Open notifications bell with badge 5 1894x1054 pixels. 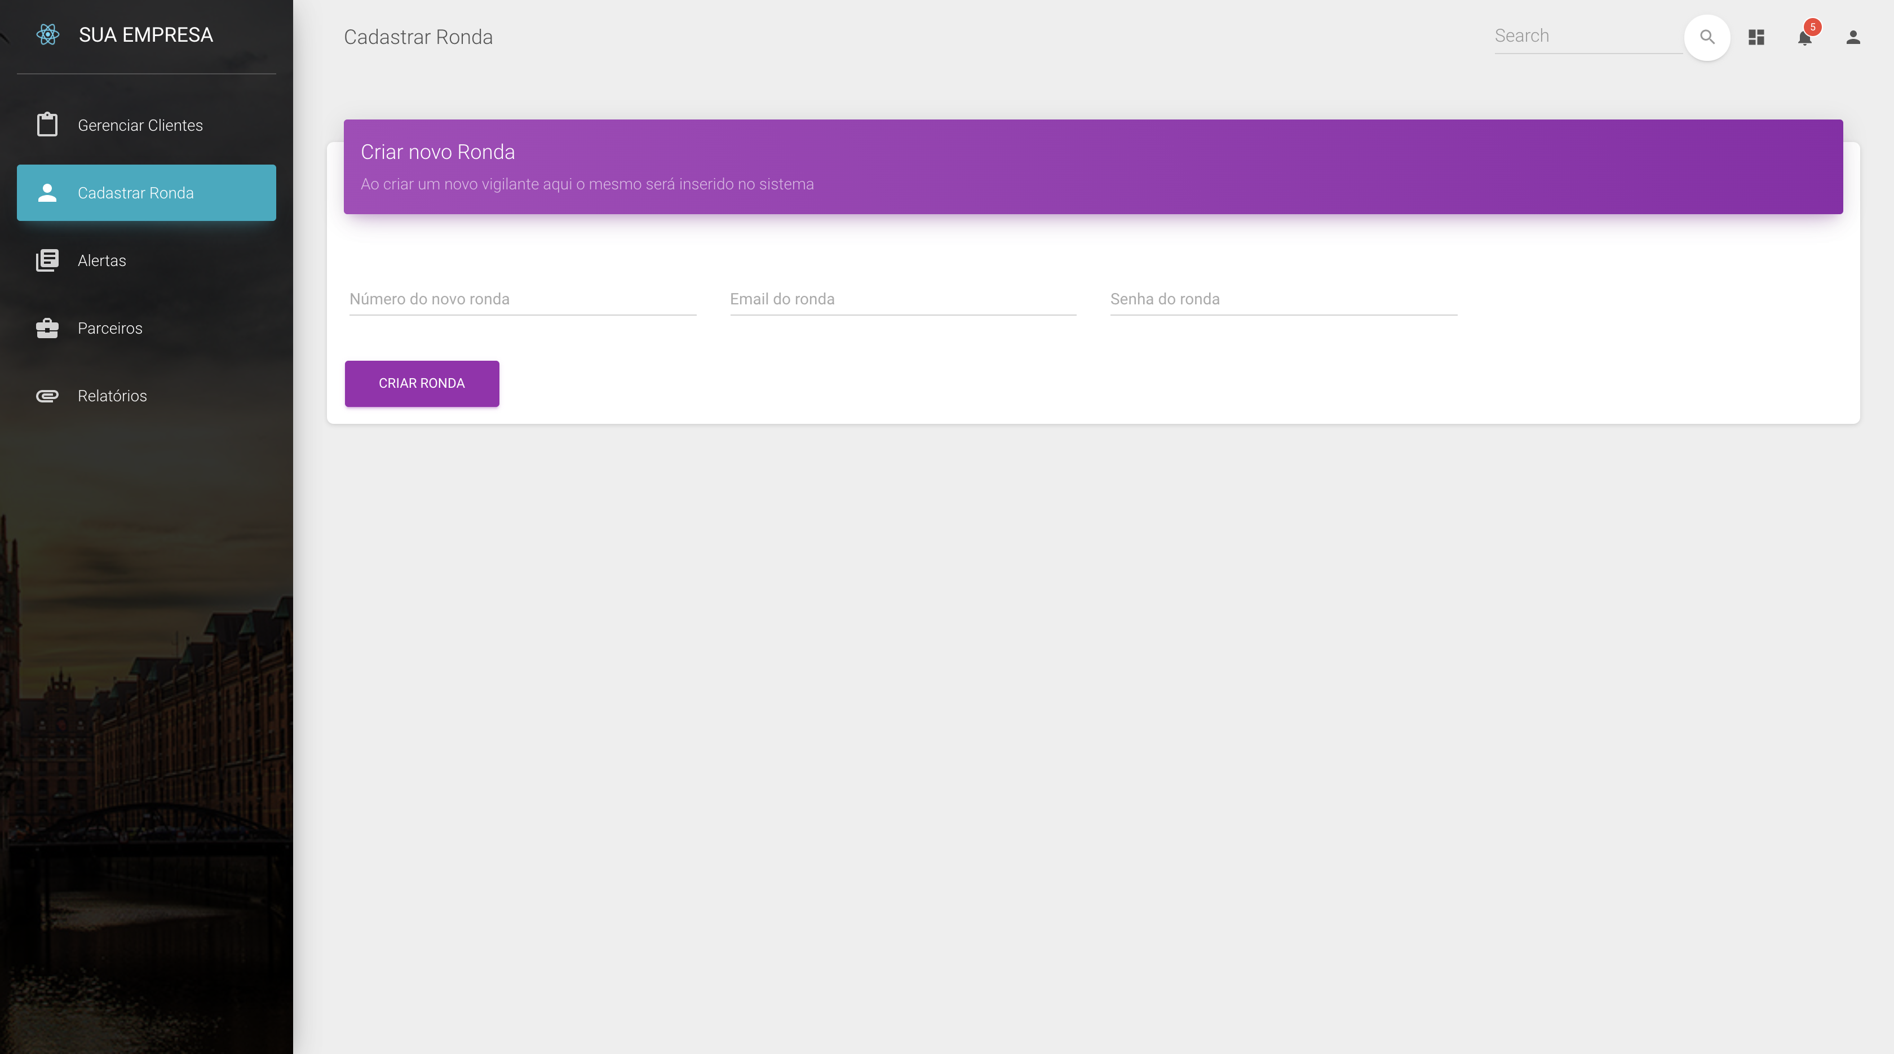(x=1804, y=37)
